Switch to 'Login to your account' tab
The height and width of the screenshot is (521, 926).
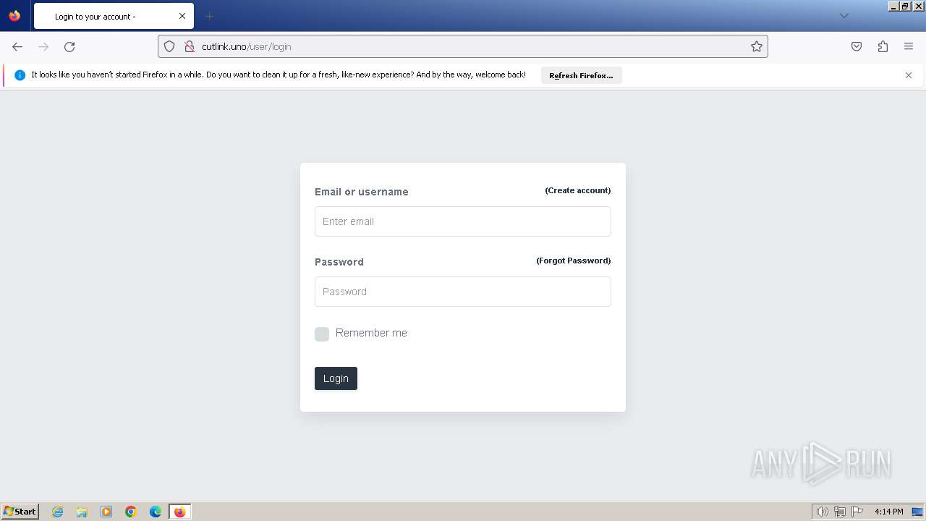pyautogui.click(x=114, y=16)
